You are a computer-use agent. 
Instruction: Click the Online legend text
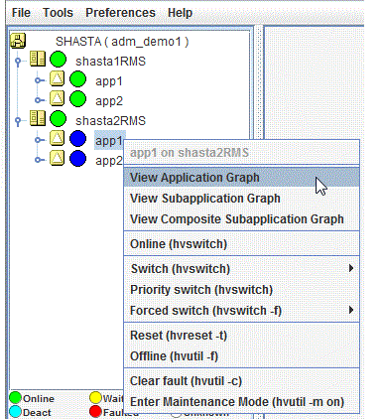(39, 398)
